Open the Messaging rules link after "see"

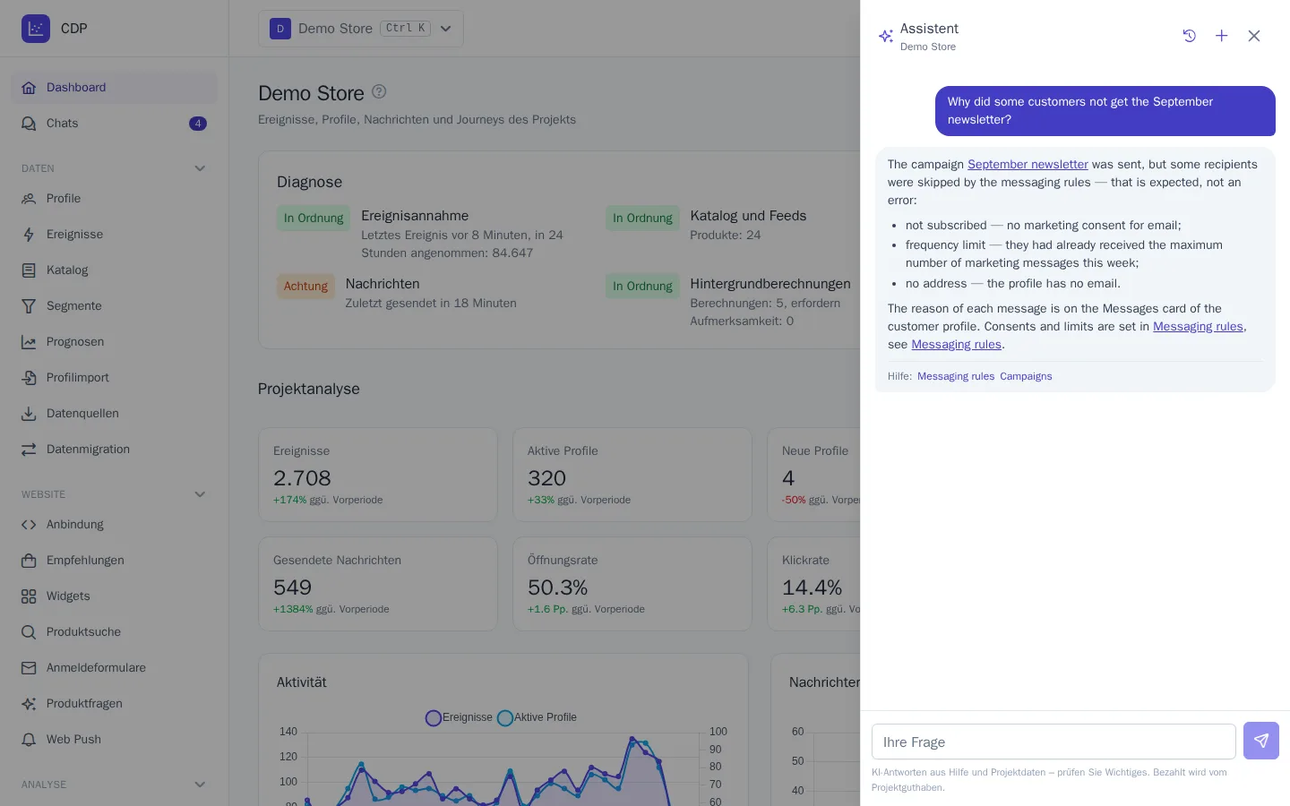point(956,345)
